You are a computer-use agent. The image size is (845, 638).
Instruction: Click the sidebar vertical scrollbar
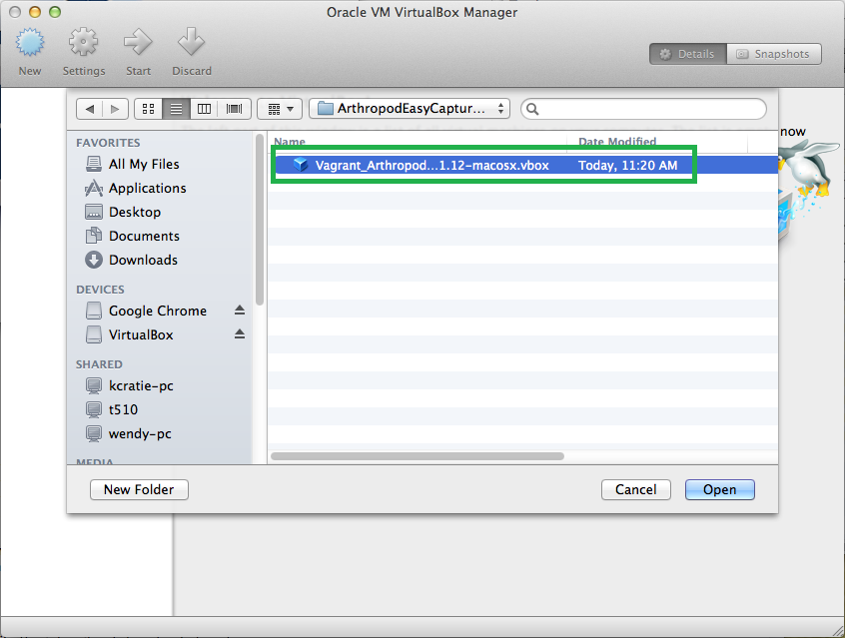tap(260, 220)
